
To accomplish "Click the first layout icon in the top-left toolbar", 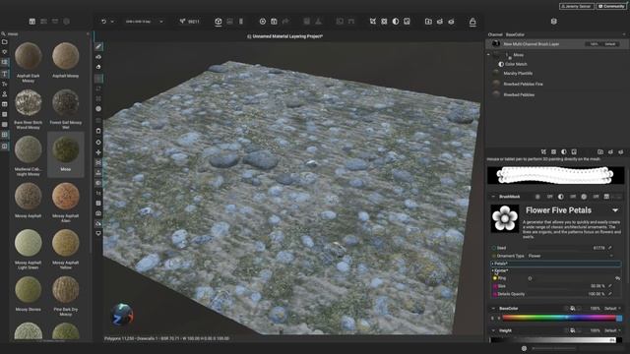I will 32,22.
